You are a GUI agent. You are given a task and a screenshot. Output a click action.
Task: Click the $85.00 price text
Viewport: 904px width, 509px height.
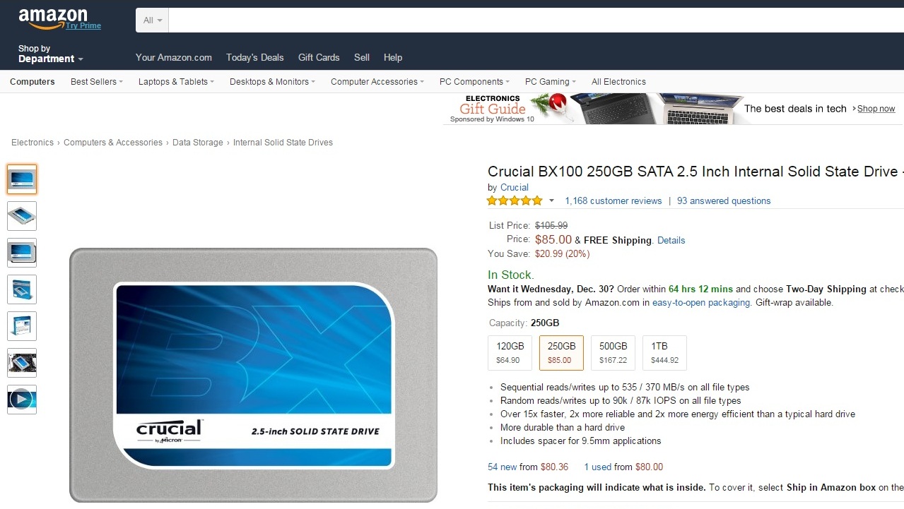(x=553, y=240)
